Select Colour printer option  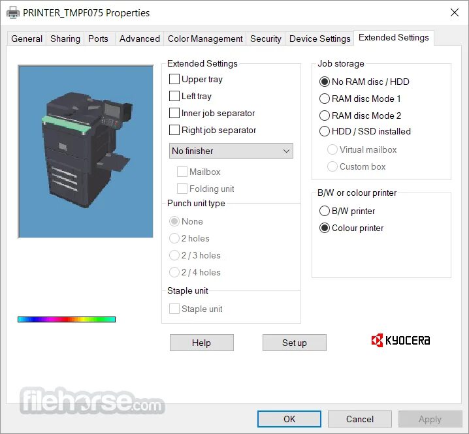tap(325, 228)
